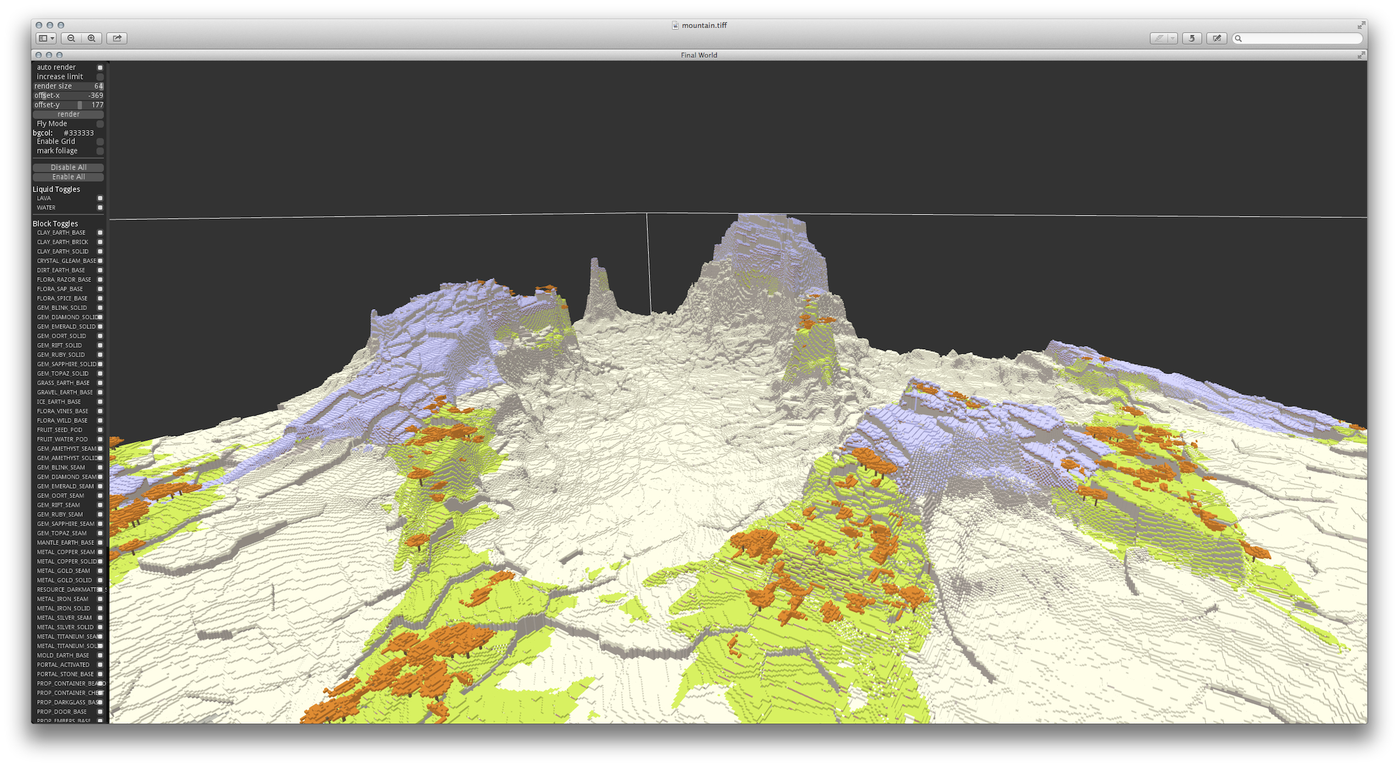Click the rotate left icon
Viewport: 1399px width, 767px height.
click(1191, 38)
